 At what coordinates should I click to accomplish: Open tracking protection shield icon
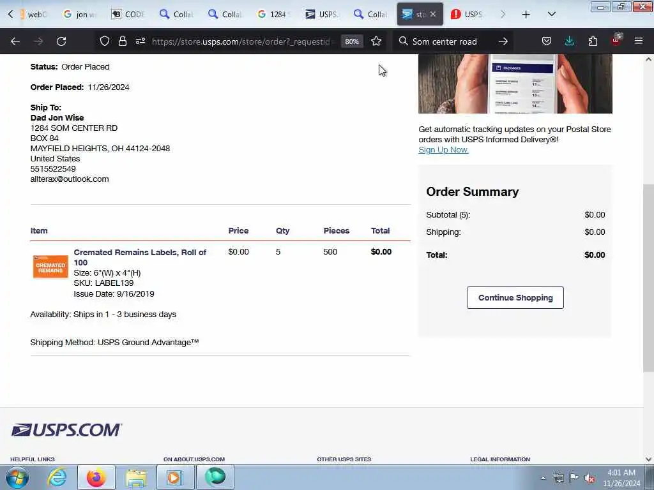coord(105,41)
